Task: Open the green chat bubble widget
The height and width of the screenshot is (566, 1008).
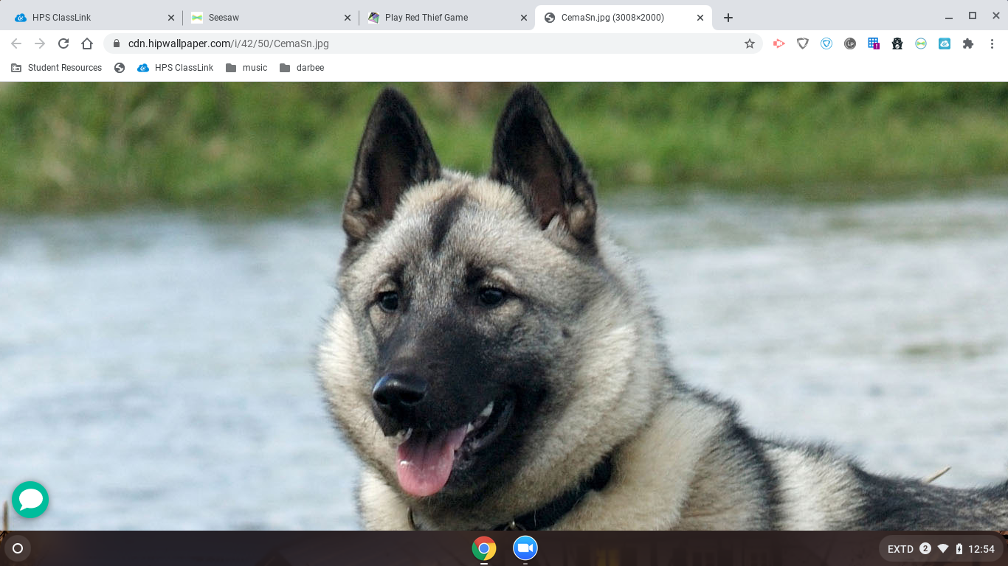Action: (x=30, y=500)
